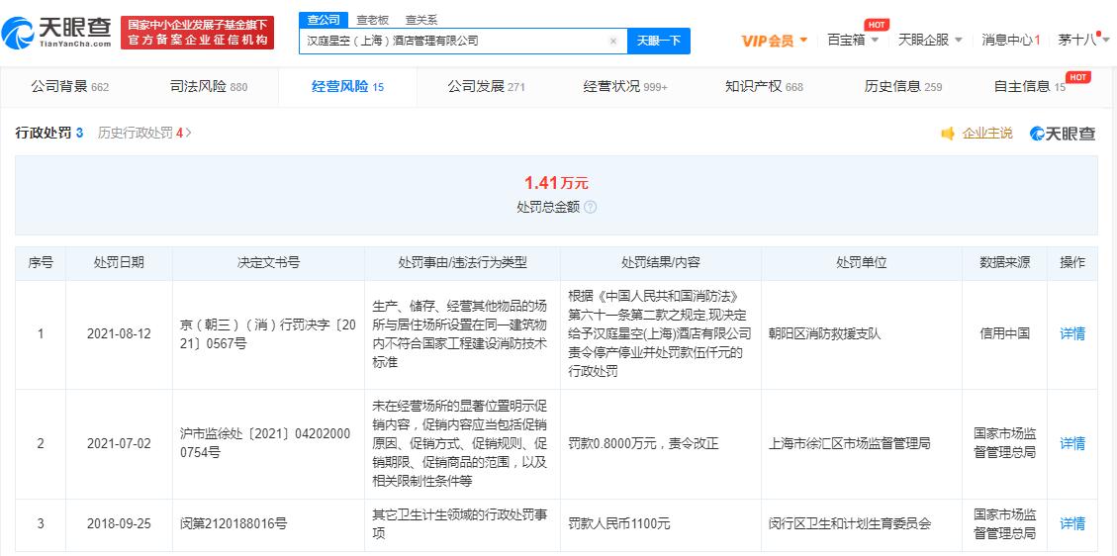Open the 茅十八 user account menu
The width and height of the screenshot is (1117, 556).
click(x=1082, y=40)
